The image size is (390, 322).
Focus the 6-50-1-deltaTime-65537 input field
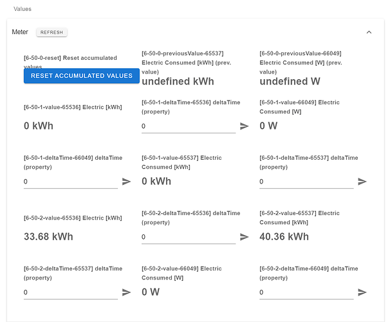pos(306,182)
